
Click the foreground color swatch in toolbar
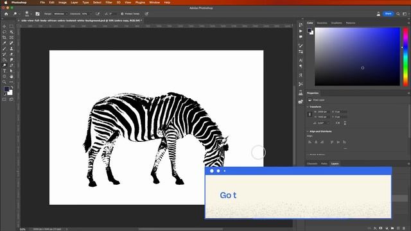coord(6,89)
